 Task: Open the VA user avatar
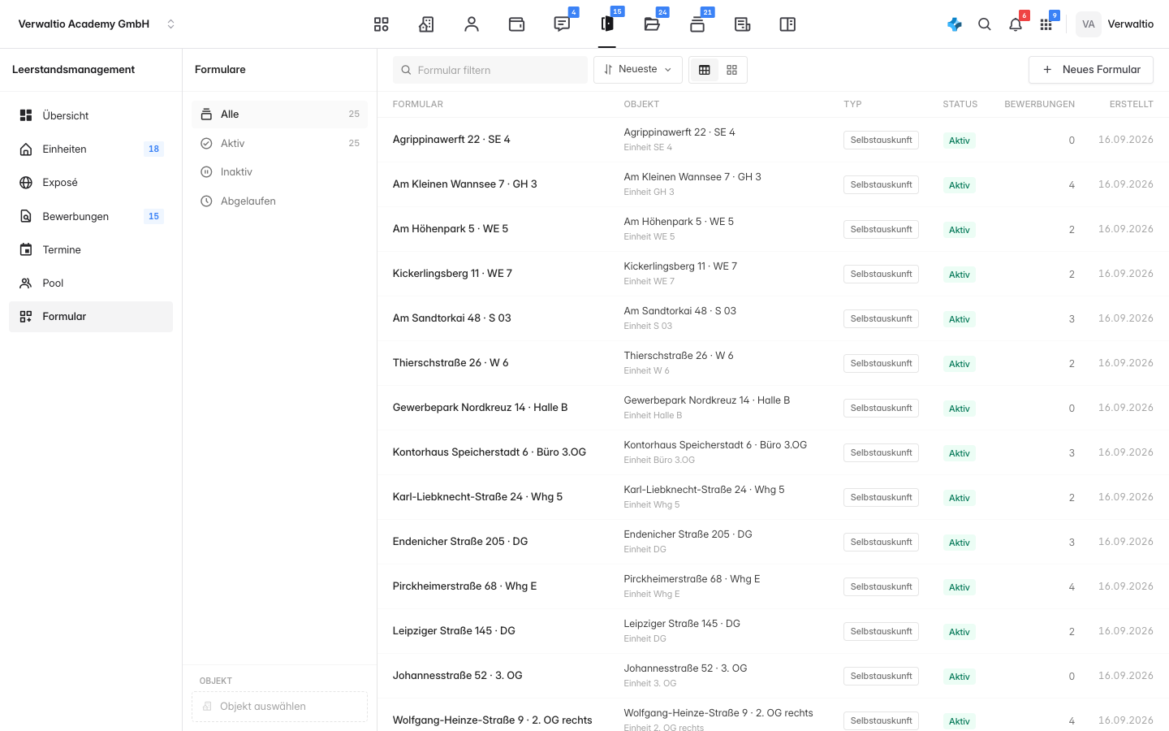[x=1089, y=24]
